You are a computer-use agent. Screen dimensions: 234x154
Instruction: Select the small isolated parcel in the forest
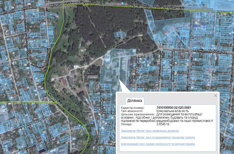[119, 34]
